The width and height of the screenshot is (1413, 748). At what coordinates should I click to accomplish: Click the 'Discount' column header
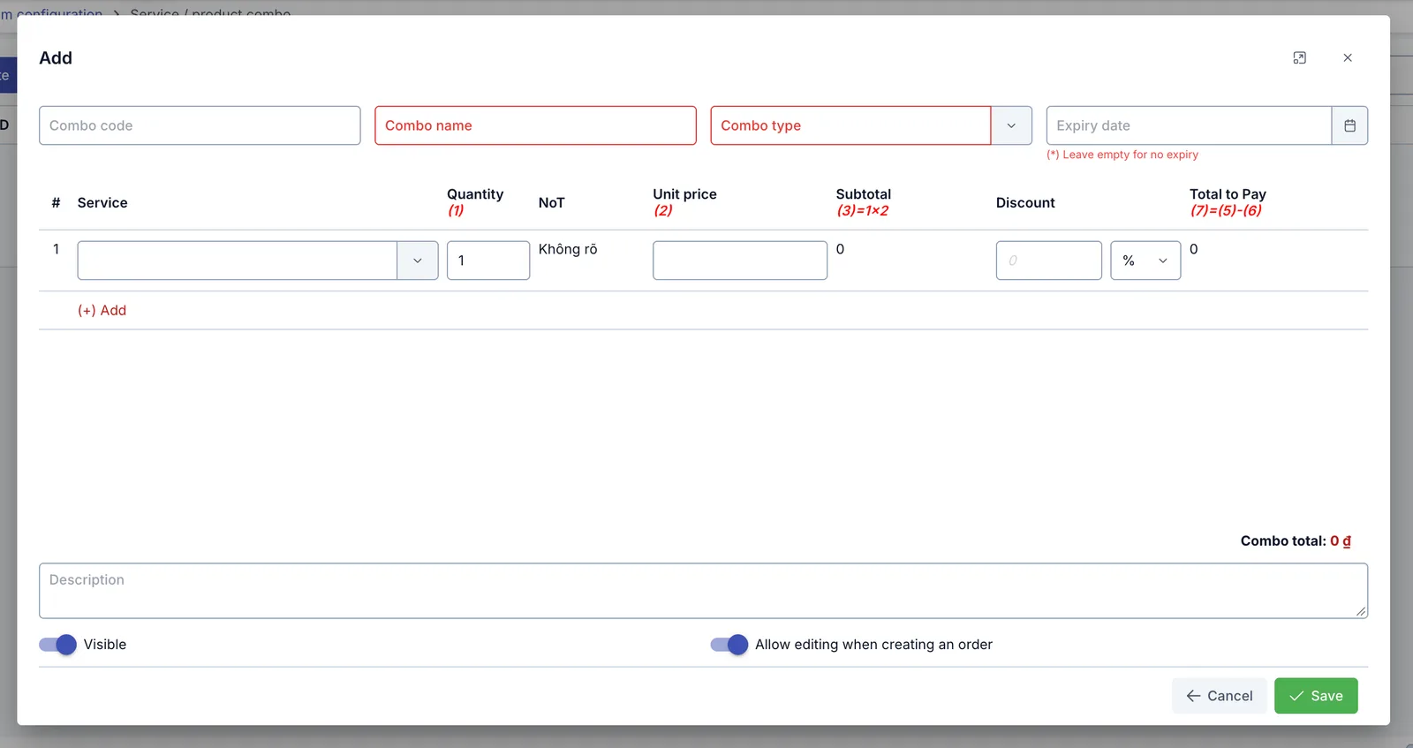[x=1025, y=203]
